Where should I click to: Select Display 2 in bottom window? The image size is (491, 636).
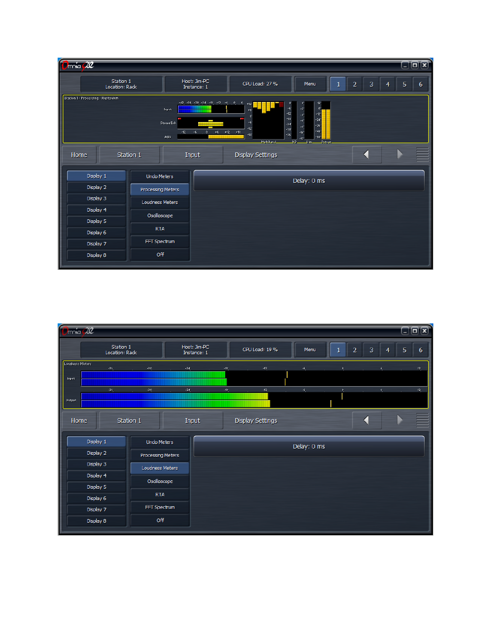tap(97, 453)
